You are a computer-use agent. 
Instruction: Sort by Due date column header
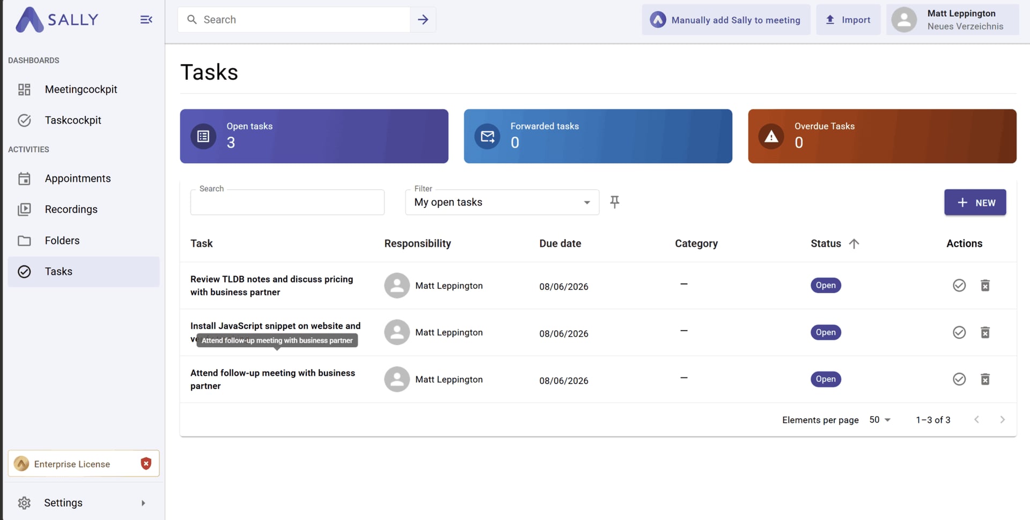(560, 244)
